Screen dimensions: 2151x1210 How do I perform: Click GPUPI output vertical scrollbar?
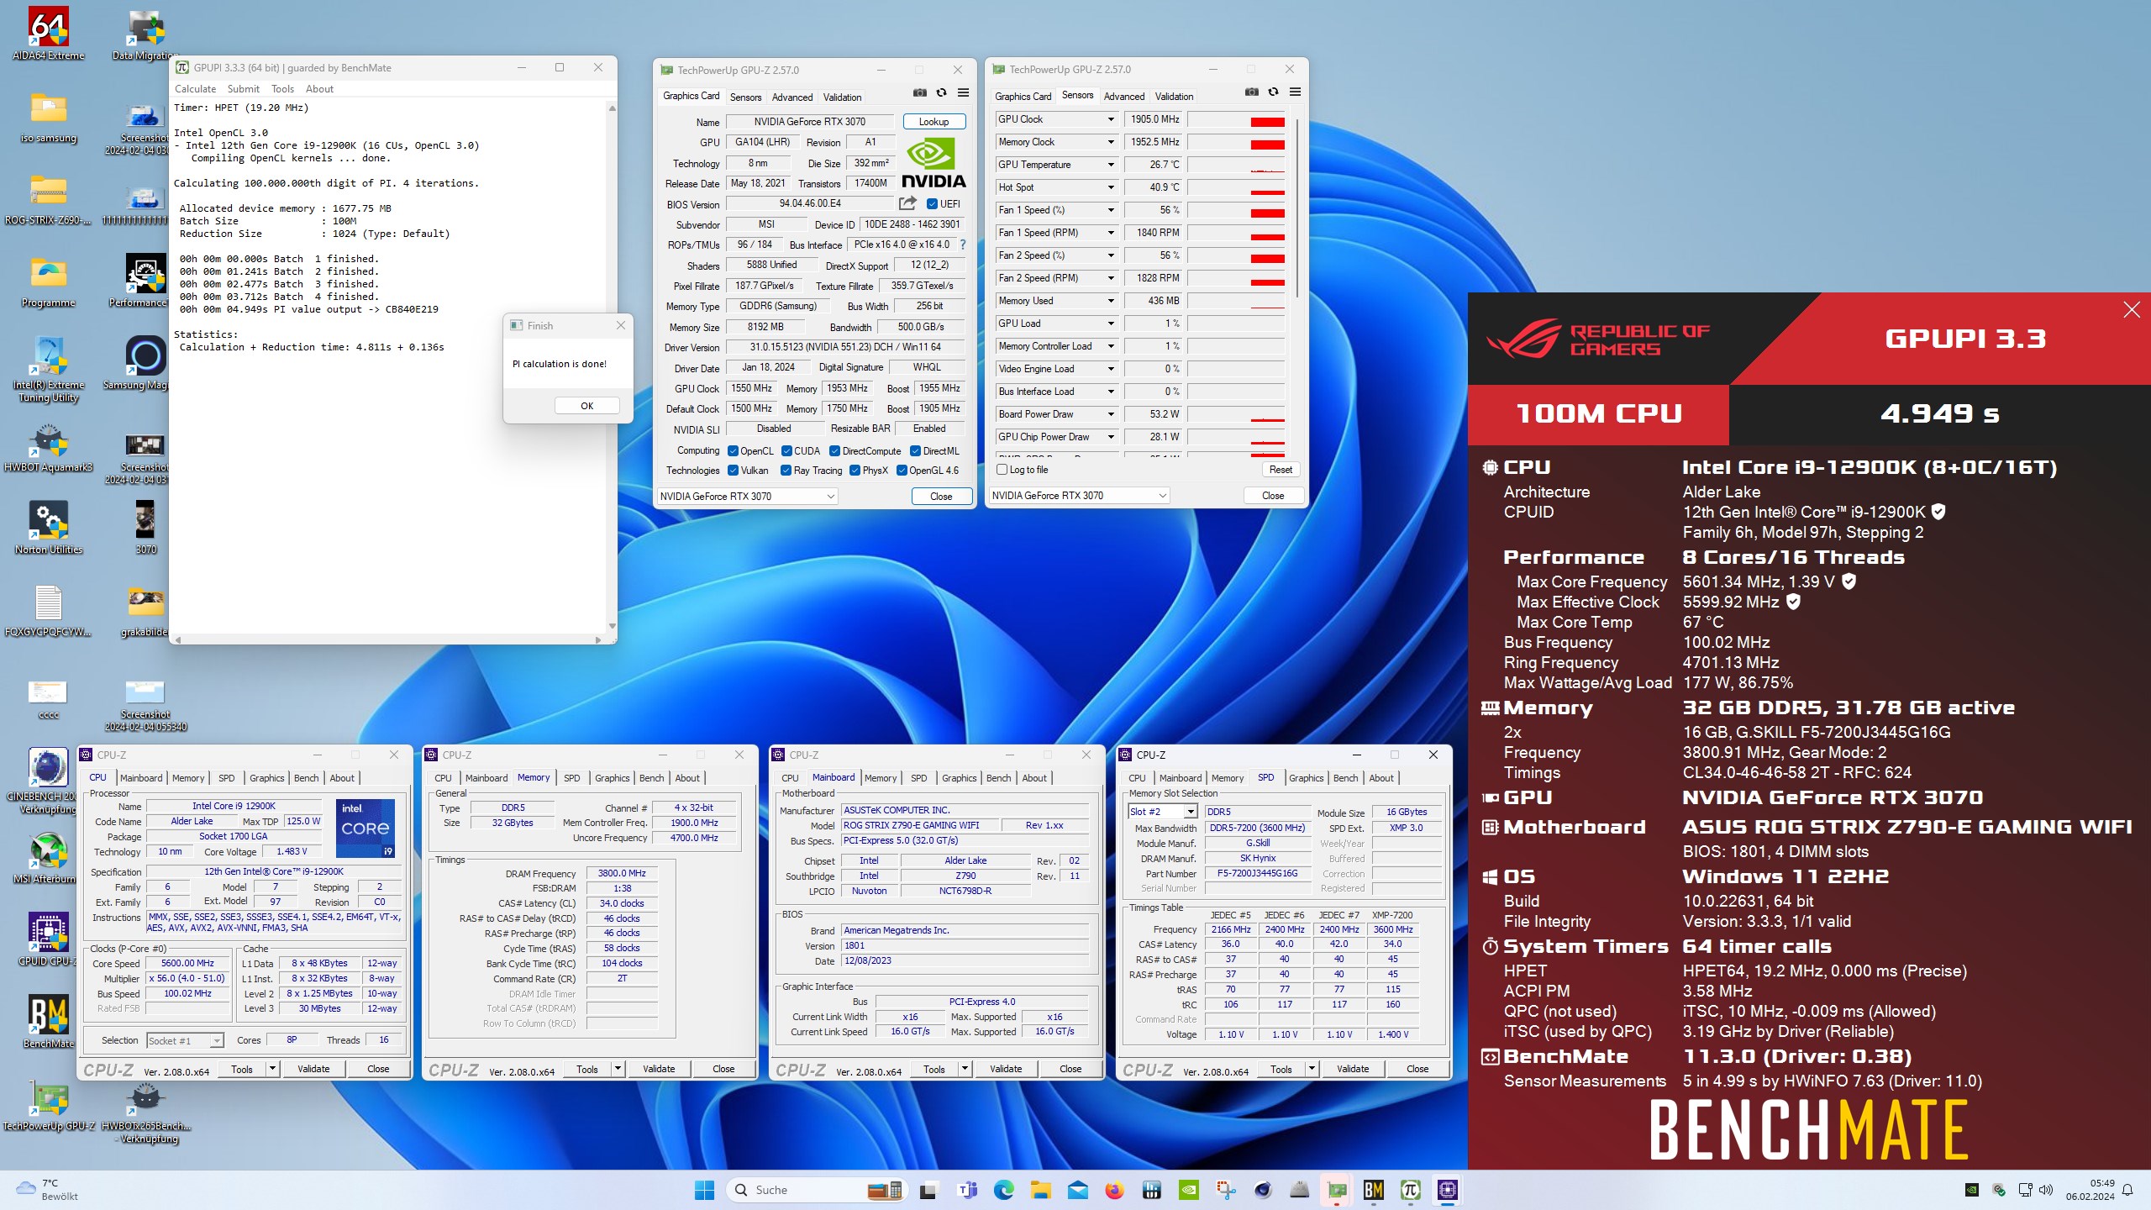tap(612, 366)
